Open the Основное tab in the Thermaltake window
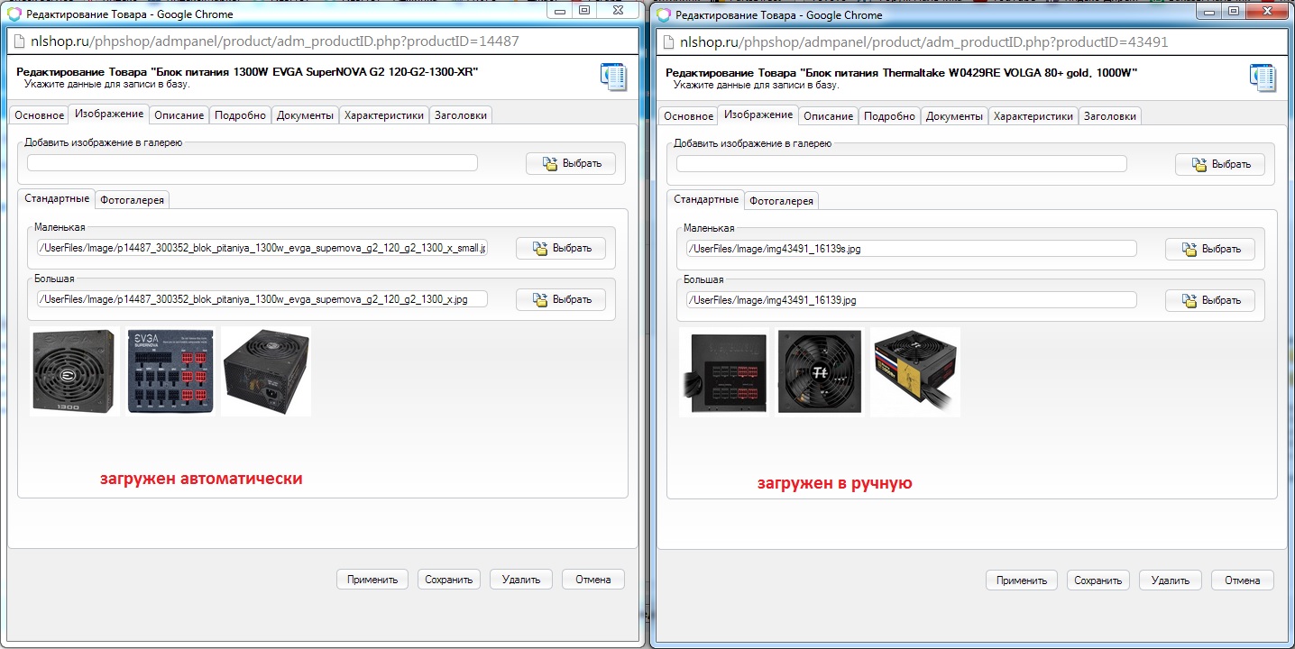Image resolution: width=1295 pixels, height=649 pixels. tap(689, 116)
